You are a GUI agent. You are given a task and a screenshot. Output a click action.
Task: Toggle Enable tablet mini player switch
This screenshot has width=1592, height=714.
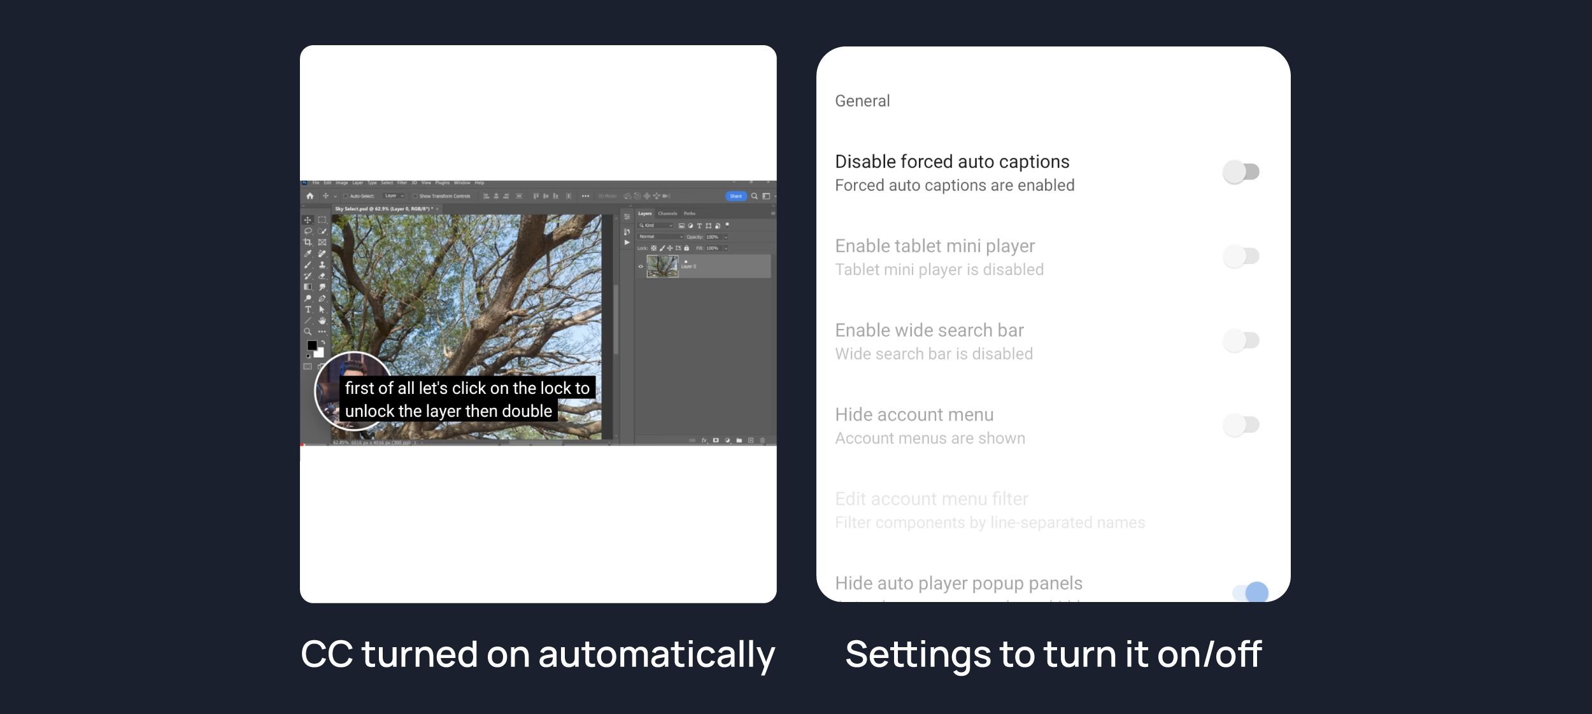[x=1241, y=256]
